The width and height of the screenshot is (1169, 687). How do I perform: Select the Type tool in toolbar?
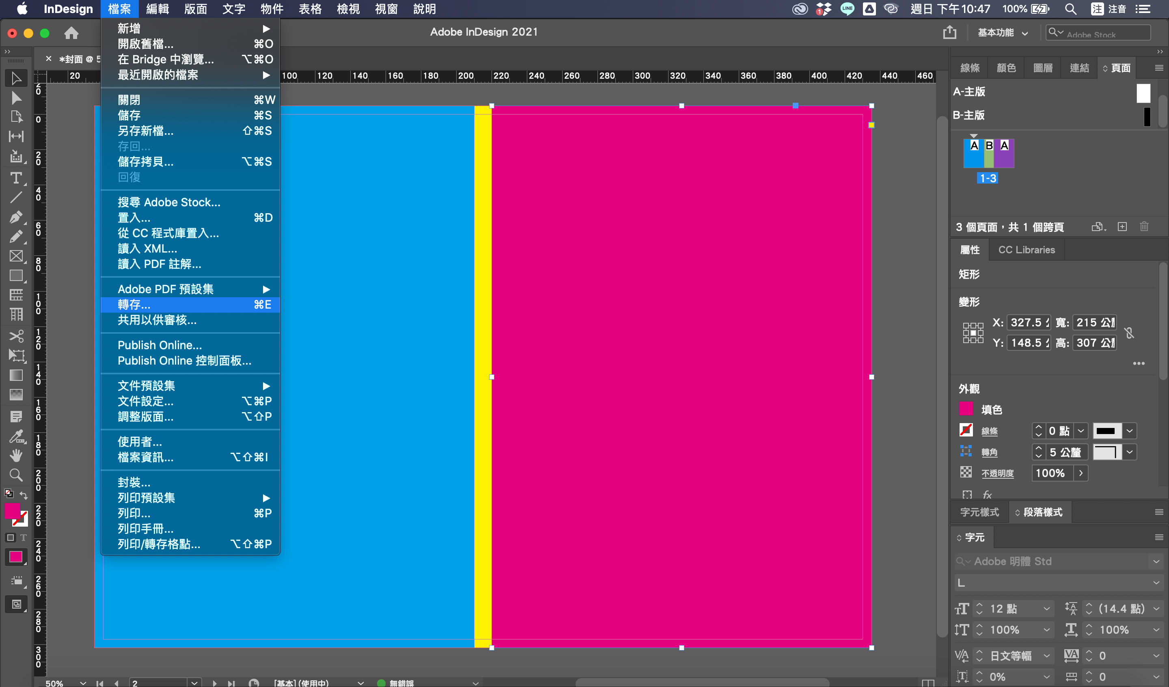pyautogui.click(x=16, y=178)
